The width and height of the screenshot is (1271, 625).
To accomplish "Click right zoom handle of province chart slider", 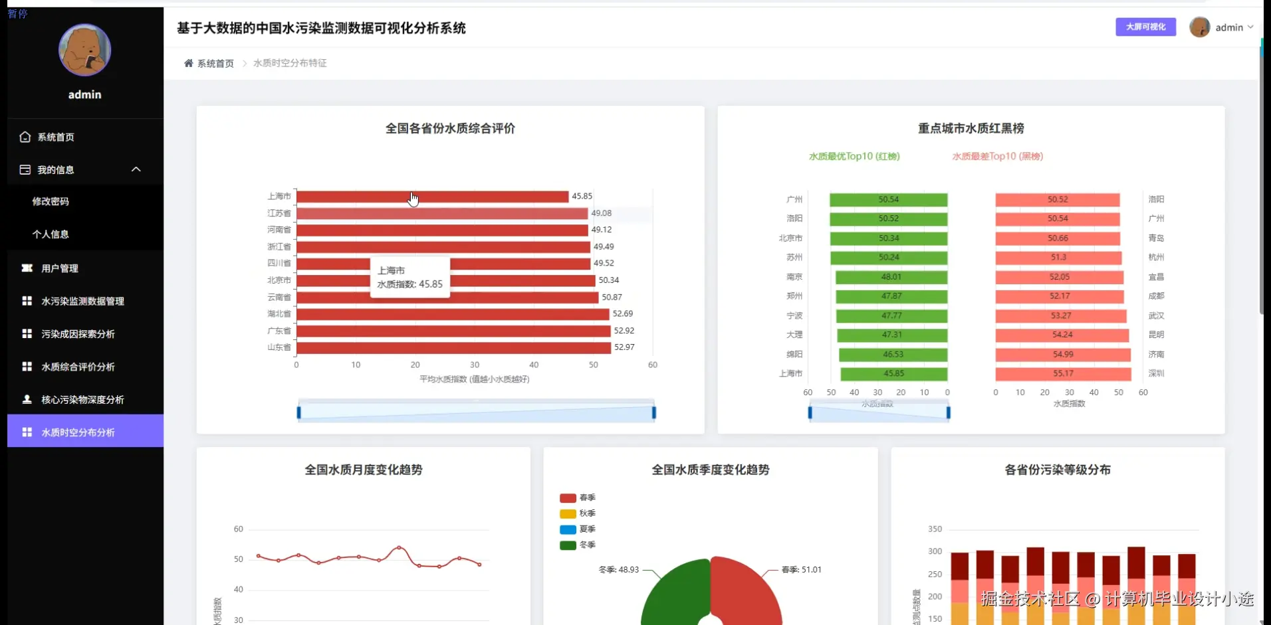I will (654, 412).
